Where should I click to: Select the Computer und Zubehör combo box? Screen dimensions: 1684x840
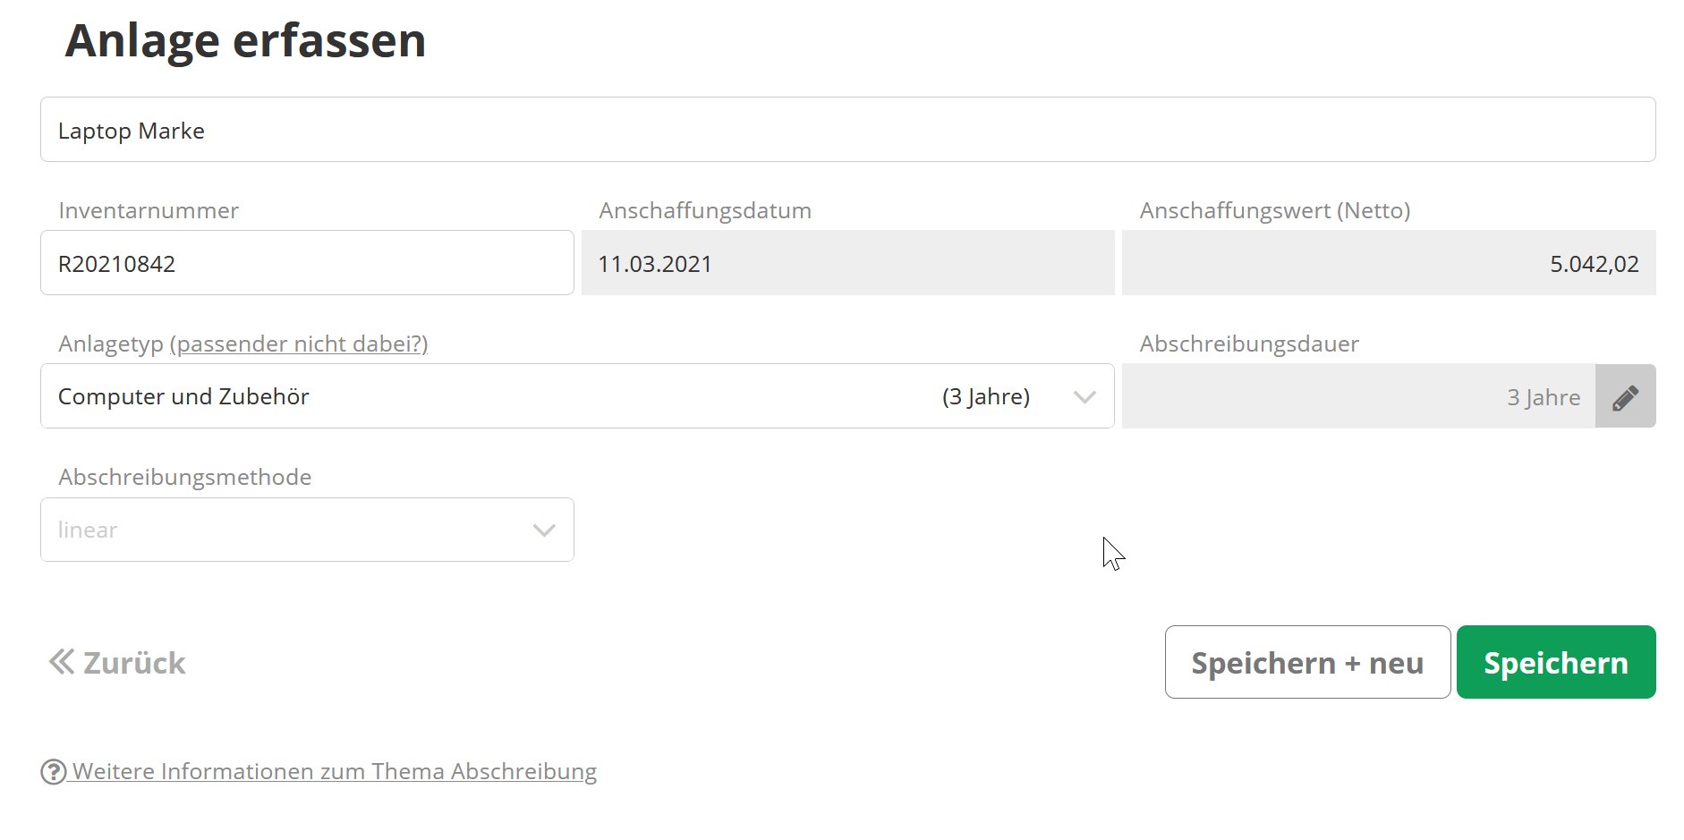click(537, 396)
